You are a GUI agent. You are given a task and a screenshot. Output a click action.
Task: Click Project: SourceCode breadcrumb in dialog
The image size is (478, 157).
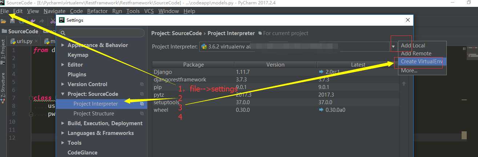click(x=176, y=33)
